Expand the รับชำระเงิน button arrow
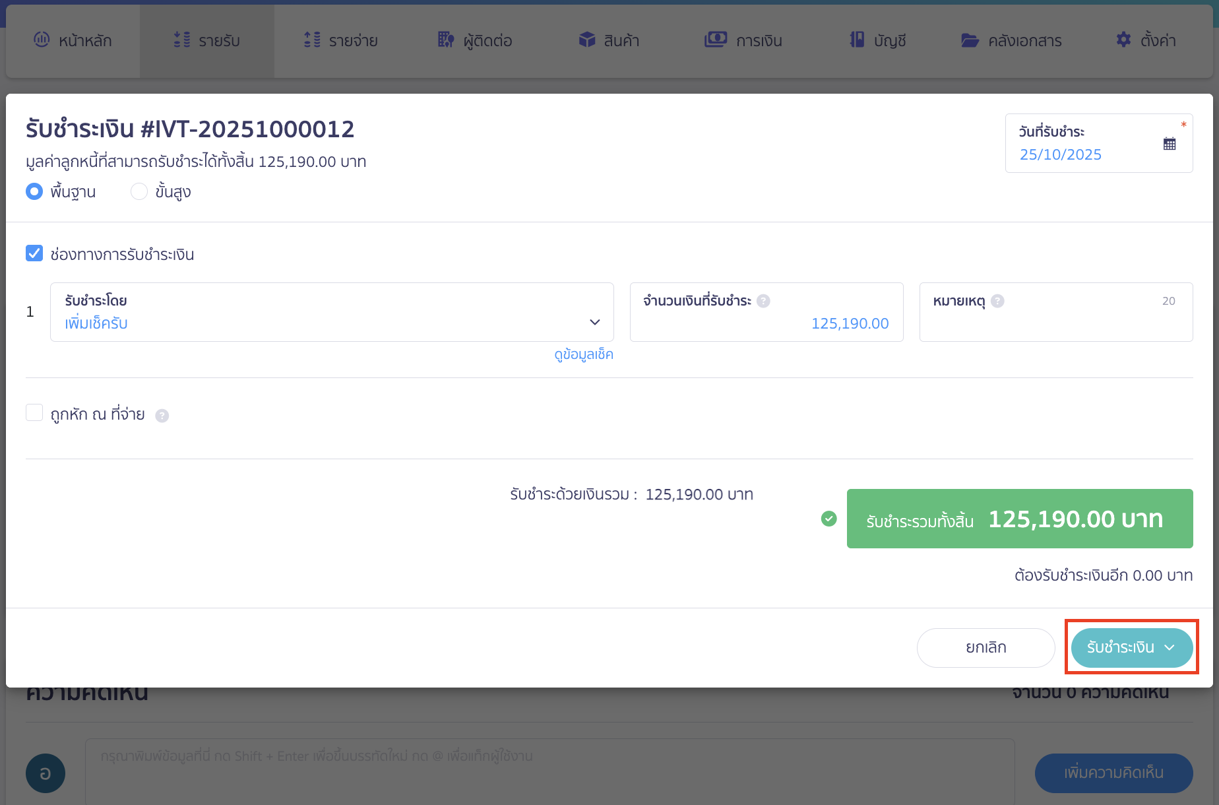The width and height of the screenshot is (1219, 805). click(x=1170, y=647)
